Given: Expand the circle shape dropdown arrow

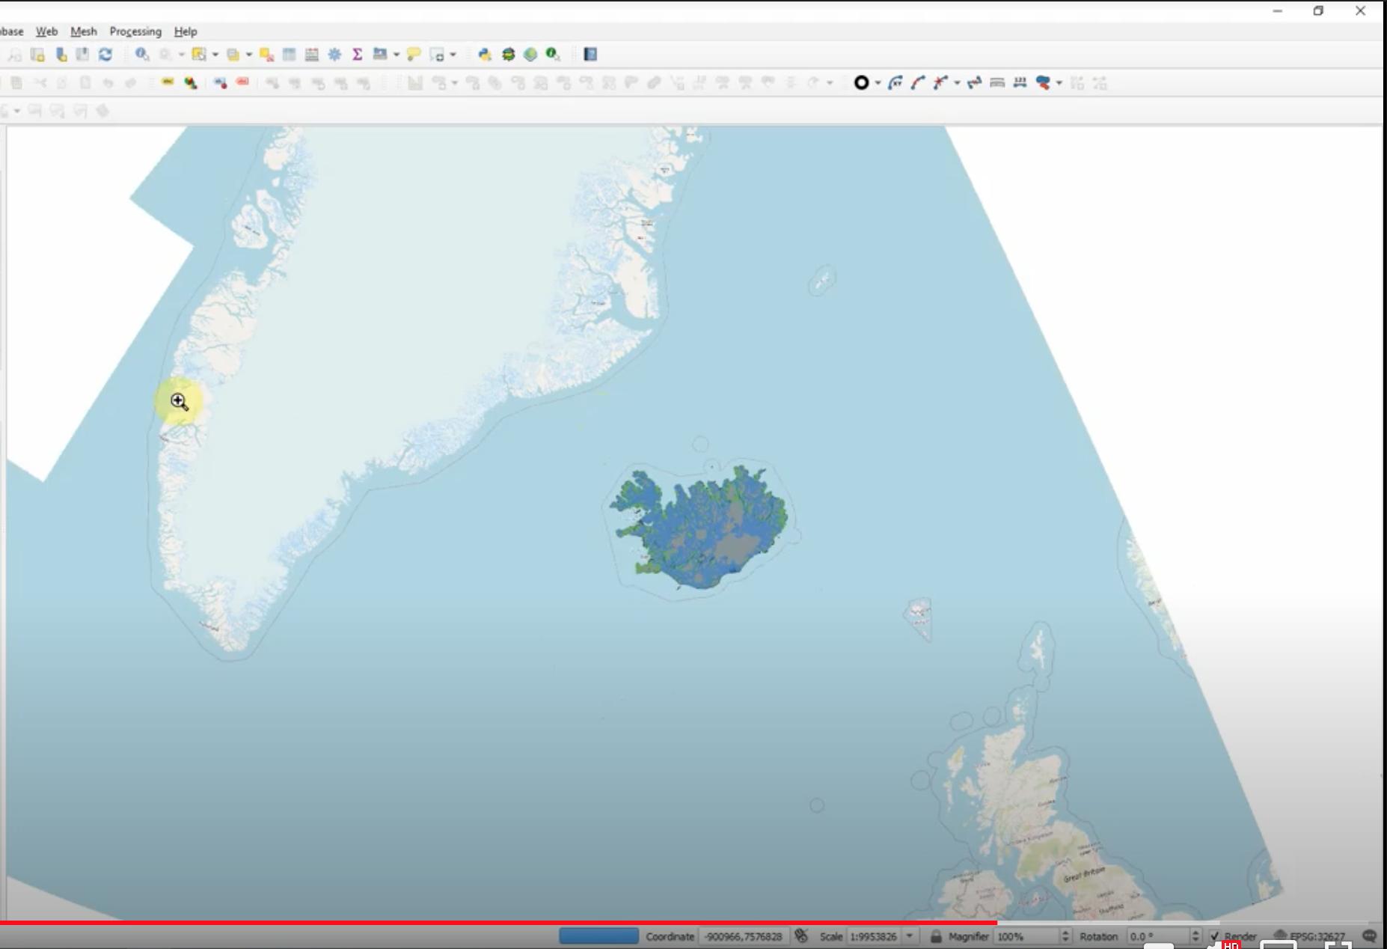Looking at the screenshot, I should click(x=878, y=83).
